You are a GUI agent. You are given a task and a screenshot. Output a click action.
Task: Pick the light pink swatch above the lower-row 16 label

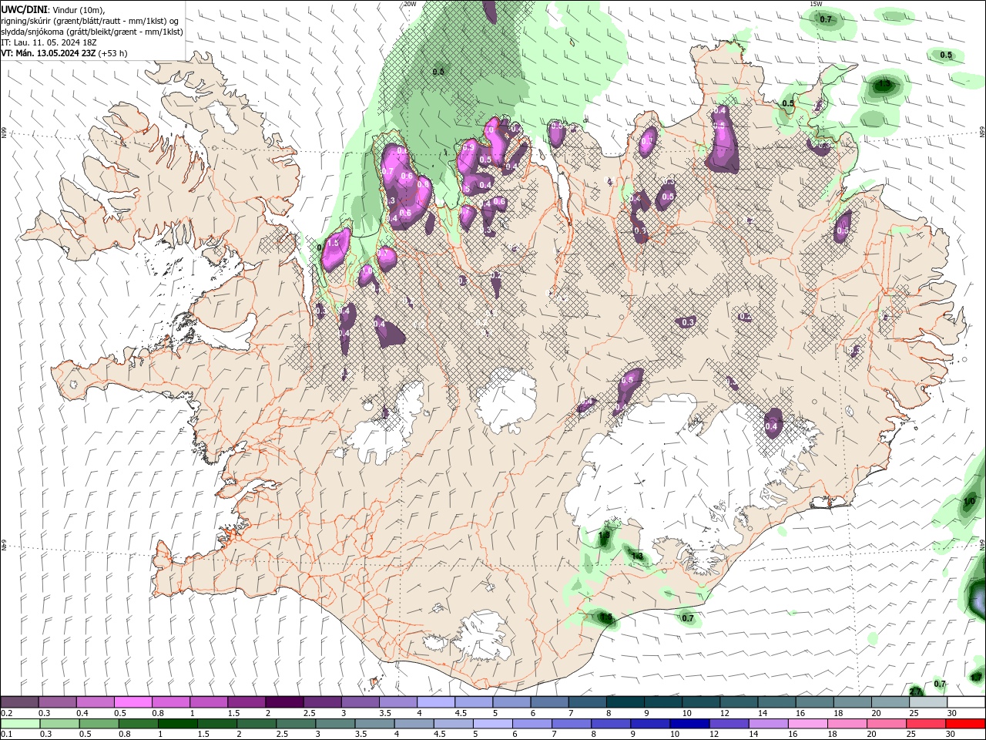pyautogui.click(x=807, y=724)
